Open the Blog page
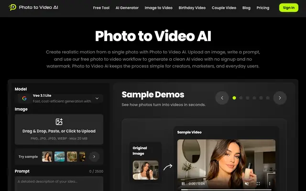The height and width of the screenshot is (191, 306). (x=246, y=8)
